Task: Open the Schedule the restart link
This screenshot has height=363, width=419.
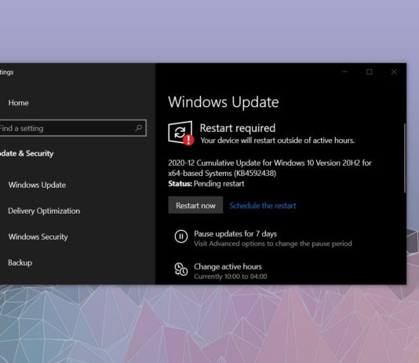Action: [263, 205]
